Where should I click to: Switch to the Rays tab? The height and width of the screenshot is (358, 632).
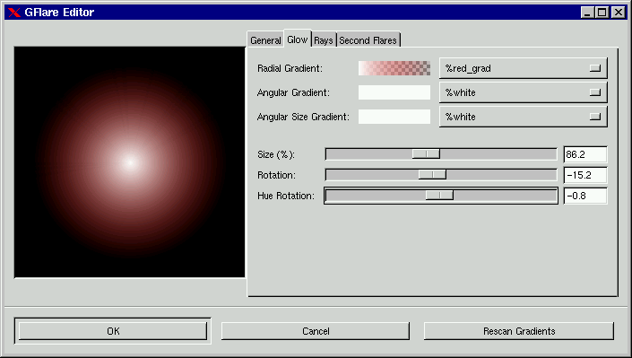[324, 40]
